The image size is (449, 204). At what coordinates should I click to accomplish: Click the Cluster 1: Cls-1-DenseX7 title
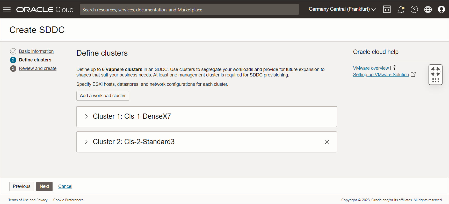(132, 116)
